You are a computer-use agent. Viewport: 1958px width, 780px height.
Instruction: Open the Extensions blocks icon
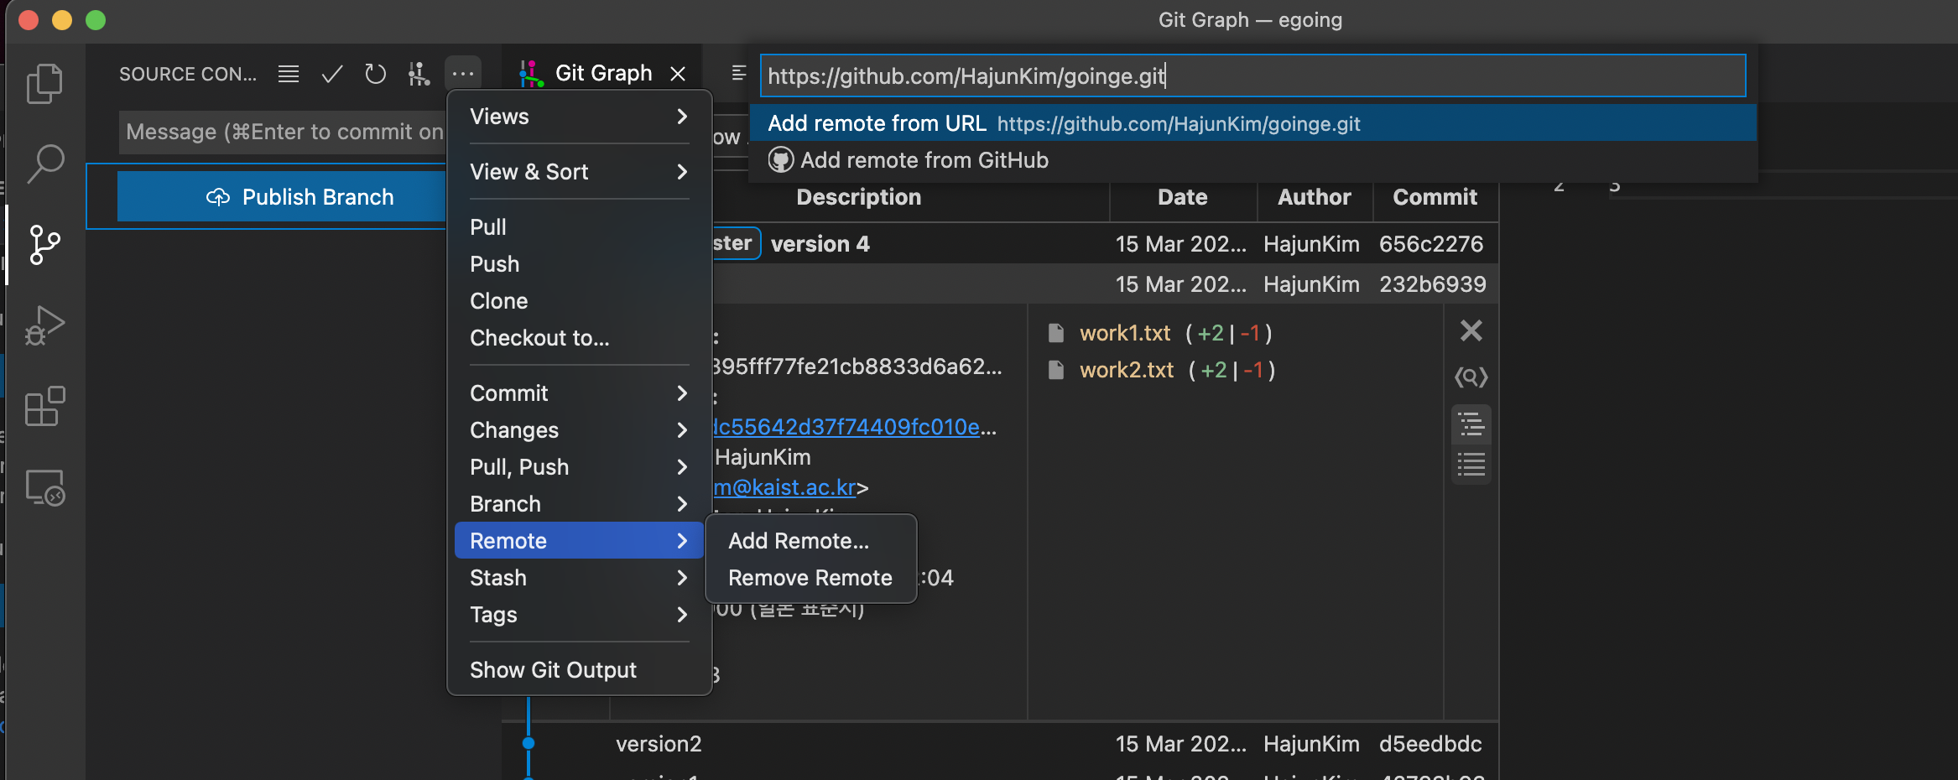(x=44, y=406)
